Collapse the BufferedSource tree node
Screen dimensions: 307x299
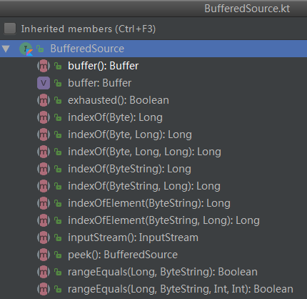pos(6,49)
